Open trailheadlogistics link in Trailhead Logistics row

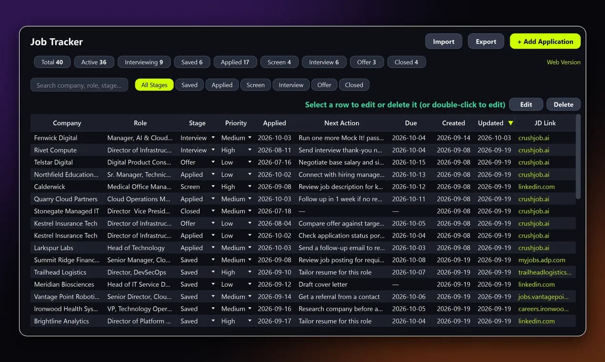click(x=544, y=272)
